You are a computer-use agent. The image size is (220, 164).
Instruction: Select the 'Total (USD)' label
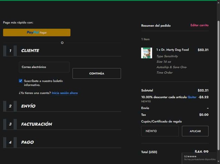pos(149,152)
